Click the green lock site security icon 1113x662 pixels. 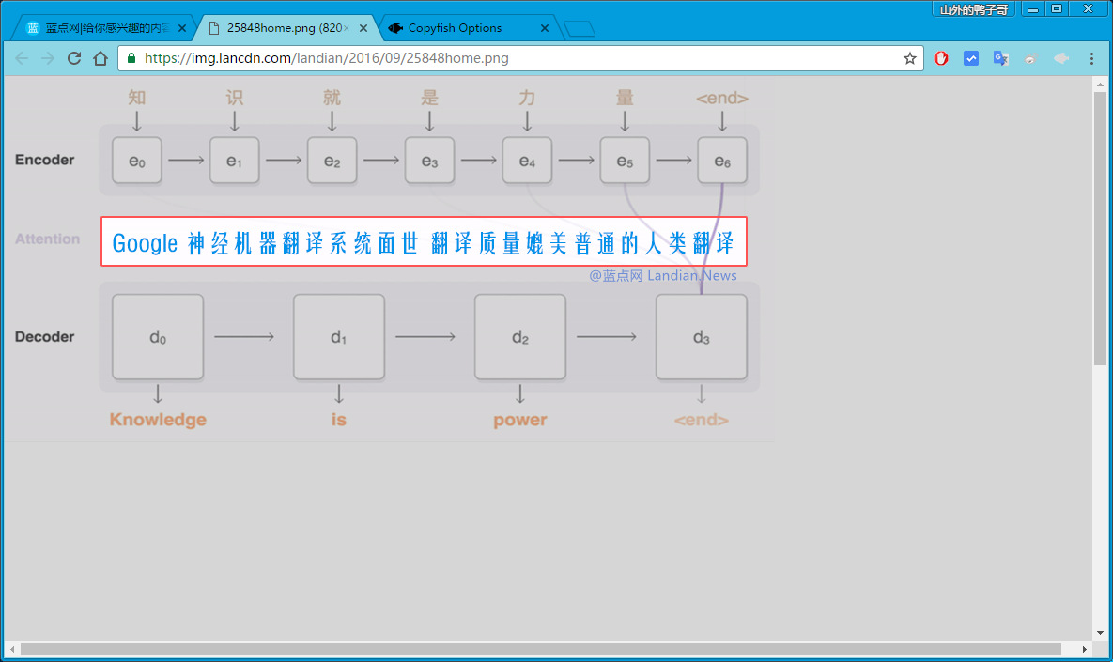pos(131,58)
